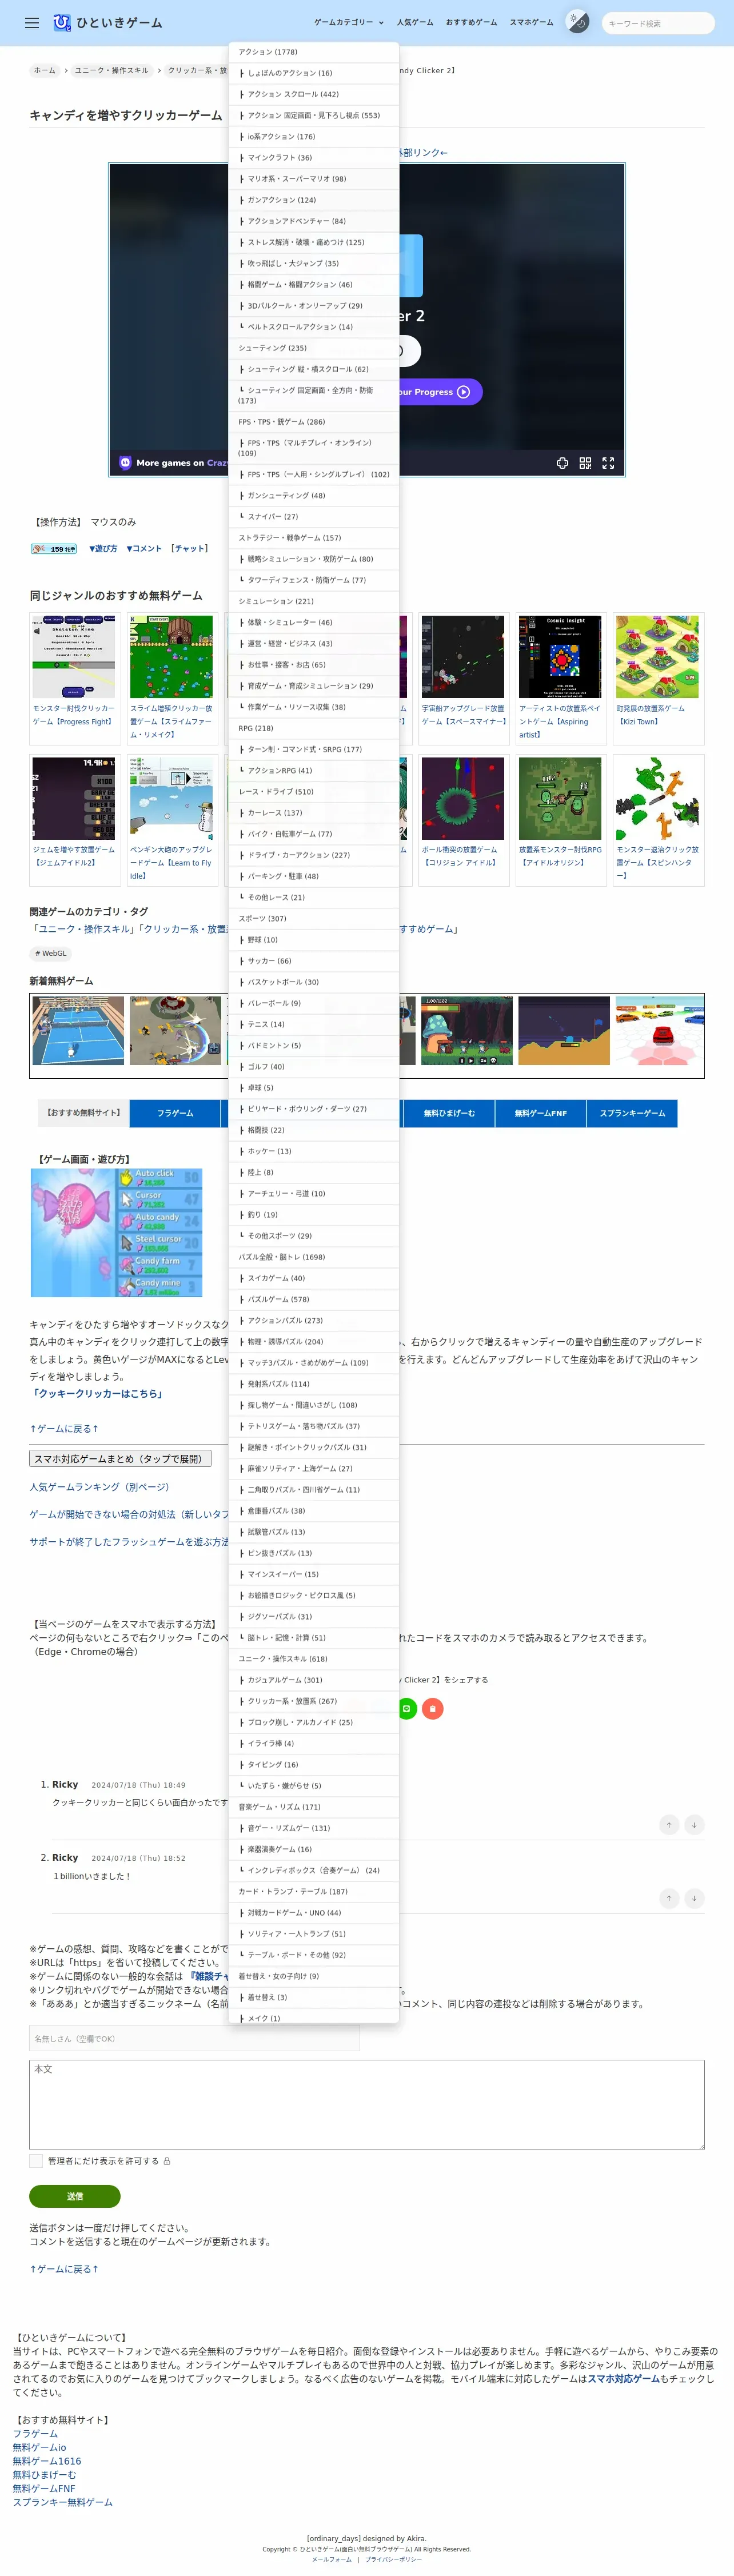
Task: Check 管理者にだけ表示を許可する box
Action: [36, 2161]
